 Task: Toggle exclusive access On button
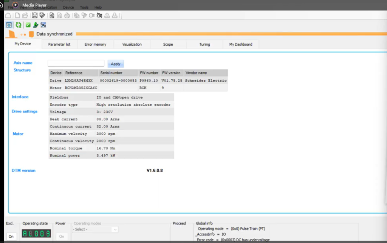11,237
